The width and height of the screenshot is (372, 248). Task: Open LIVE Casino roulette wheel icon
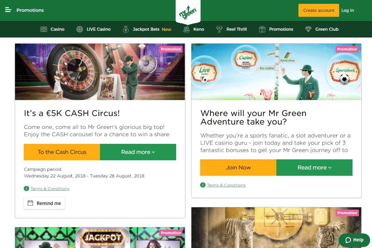80,29
